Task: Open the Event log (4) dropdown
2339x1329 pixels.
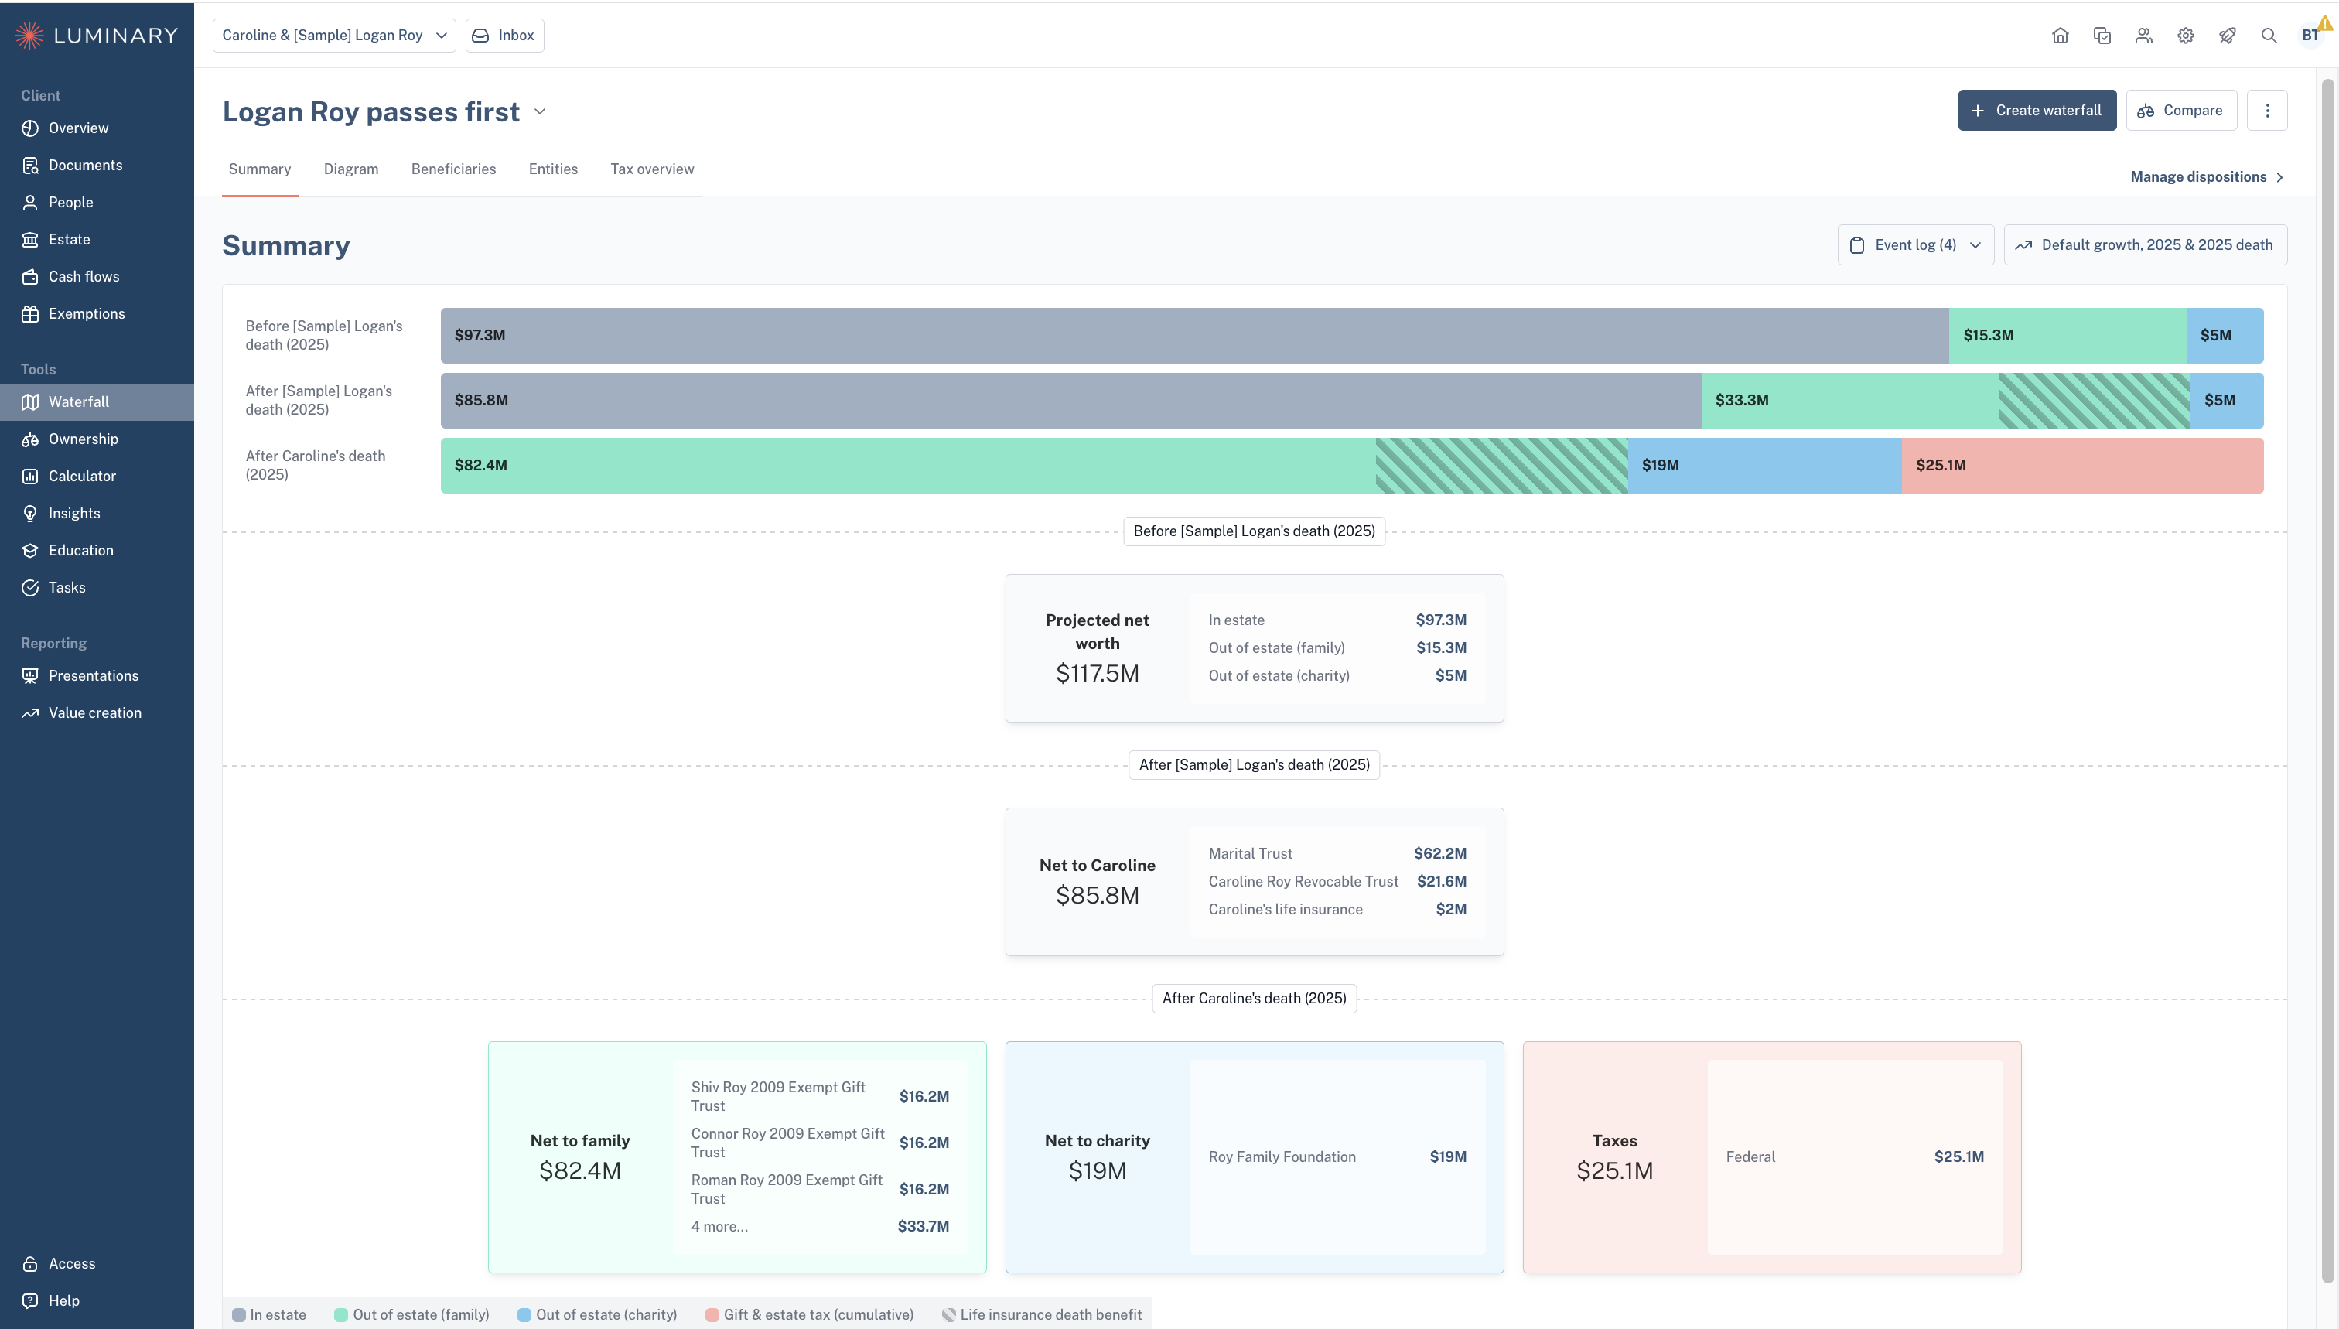Action: pos(1916,244)
